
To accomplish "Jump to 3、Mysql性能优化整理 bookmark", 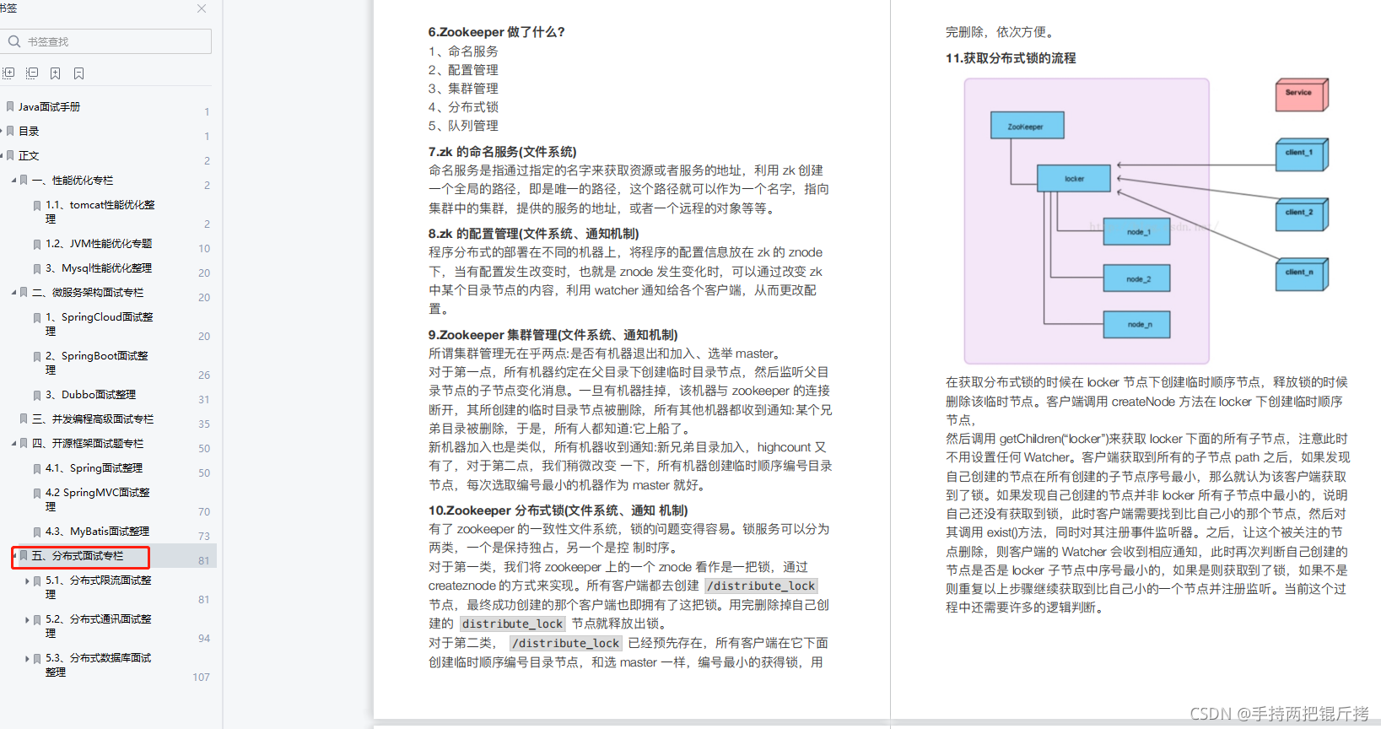I will [x=99, y=268].
